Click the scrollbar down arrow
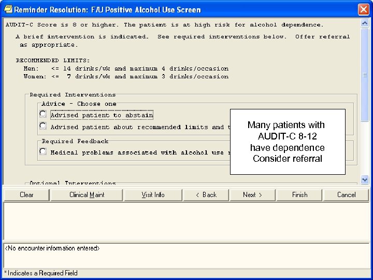 [x=365, y=179]
